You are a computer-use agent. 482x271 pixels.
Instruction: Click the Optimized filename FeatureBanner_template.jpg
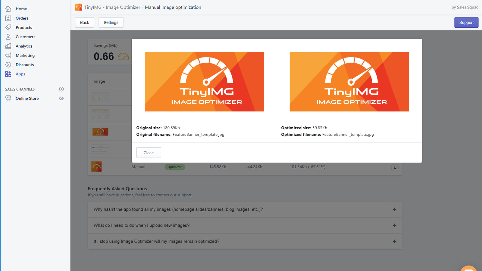[327, 135]
